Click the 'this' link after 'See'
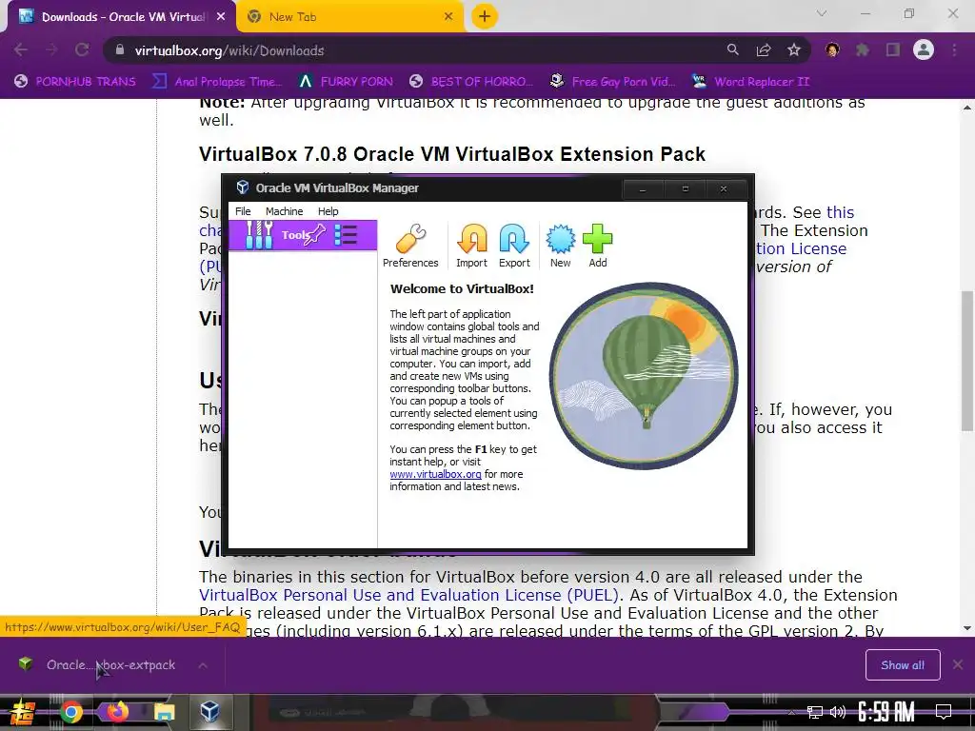The width and height of the screenshot is (975, 731). point(840,212)
